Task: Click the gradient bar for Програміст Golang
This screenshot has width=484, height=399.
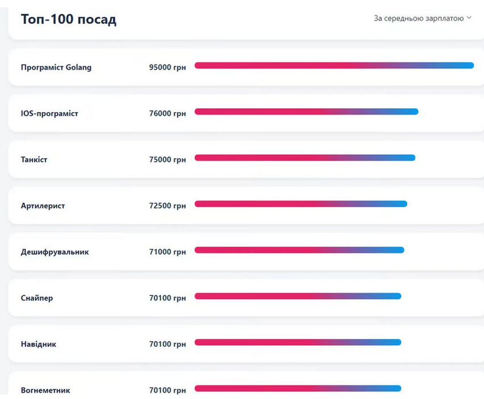Action: (x=334, y=65)
